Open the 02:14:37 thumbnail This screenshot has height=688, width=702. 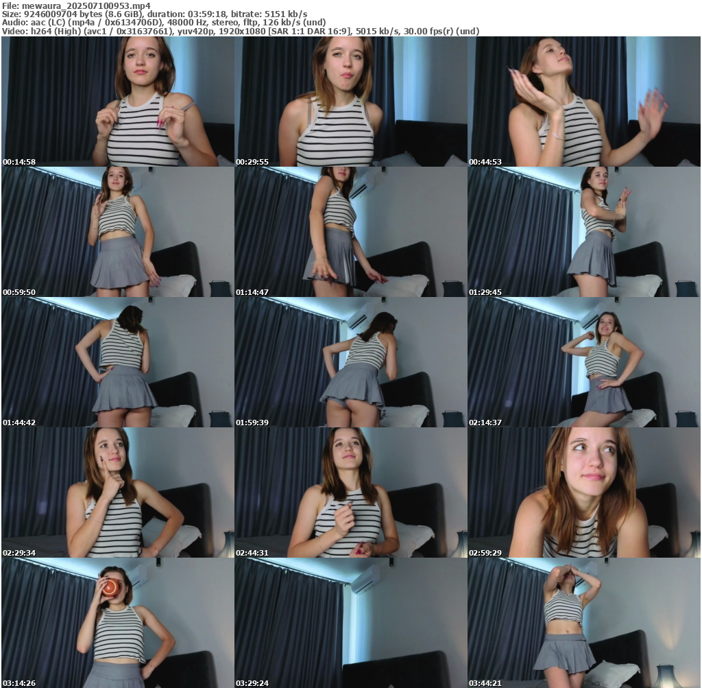click(x=583, y=362)
